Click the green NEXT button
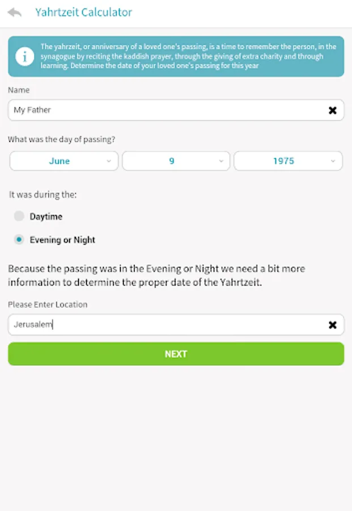Viewport: 352px width, 511px height. [x=176, y=354]
